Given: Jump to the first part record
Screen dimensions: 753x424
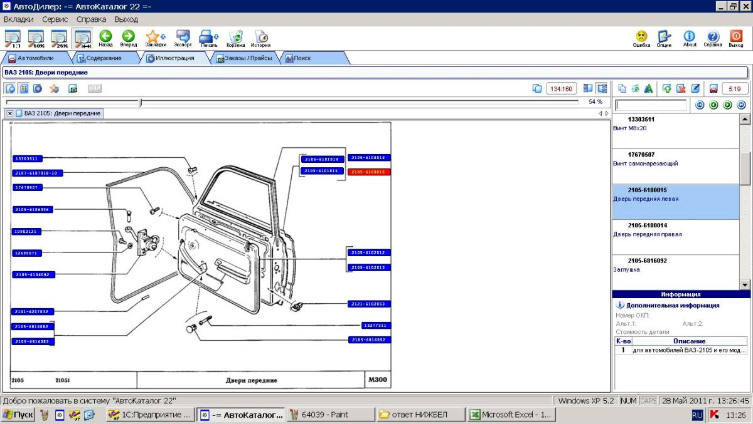Looking at the screenshot, I should pos(700,105).
